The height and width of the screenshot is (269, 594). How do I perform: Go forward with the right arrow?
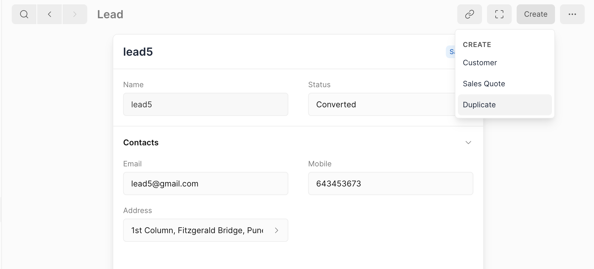[75, 14]
